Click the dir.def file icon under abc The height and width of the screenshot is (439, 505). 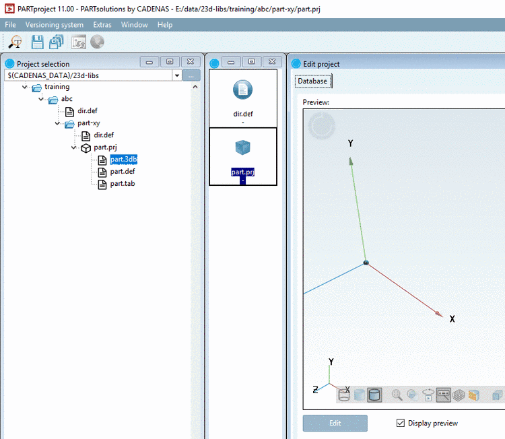pyautogui.click(x=69, y=112)
